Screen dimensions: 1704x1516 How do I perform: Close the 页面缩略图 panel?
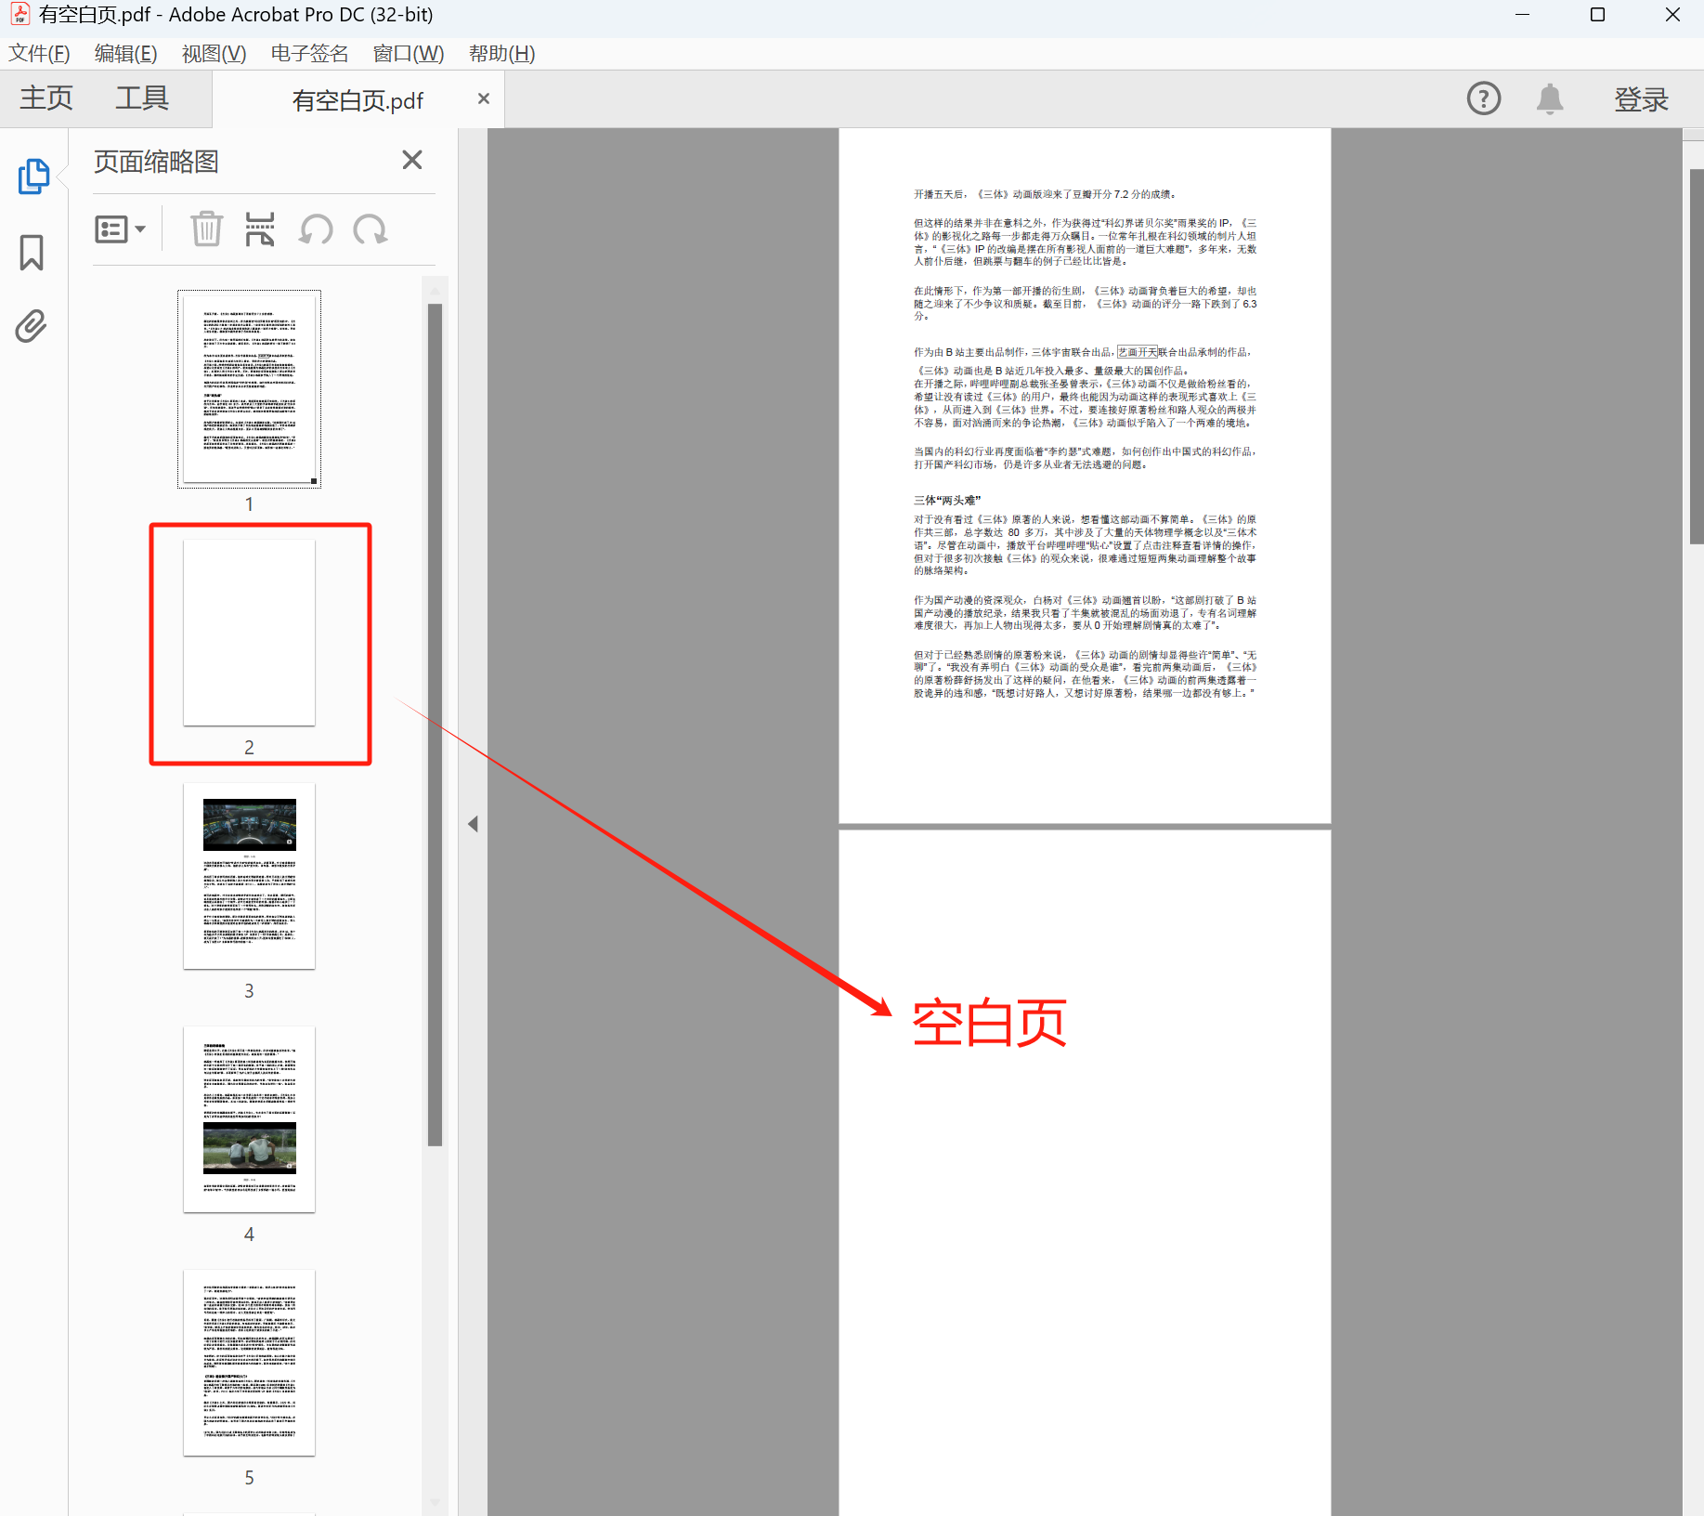click(412, 160)
